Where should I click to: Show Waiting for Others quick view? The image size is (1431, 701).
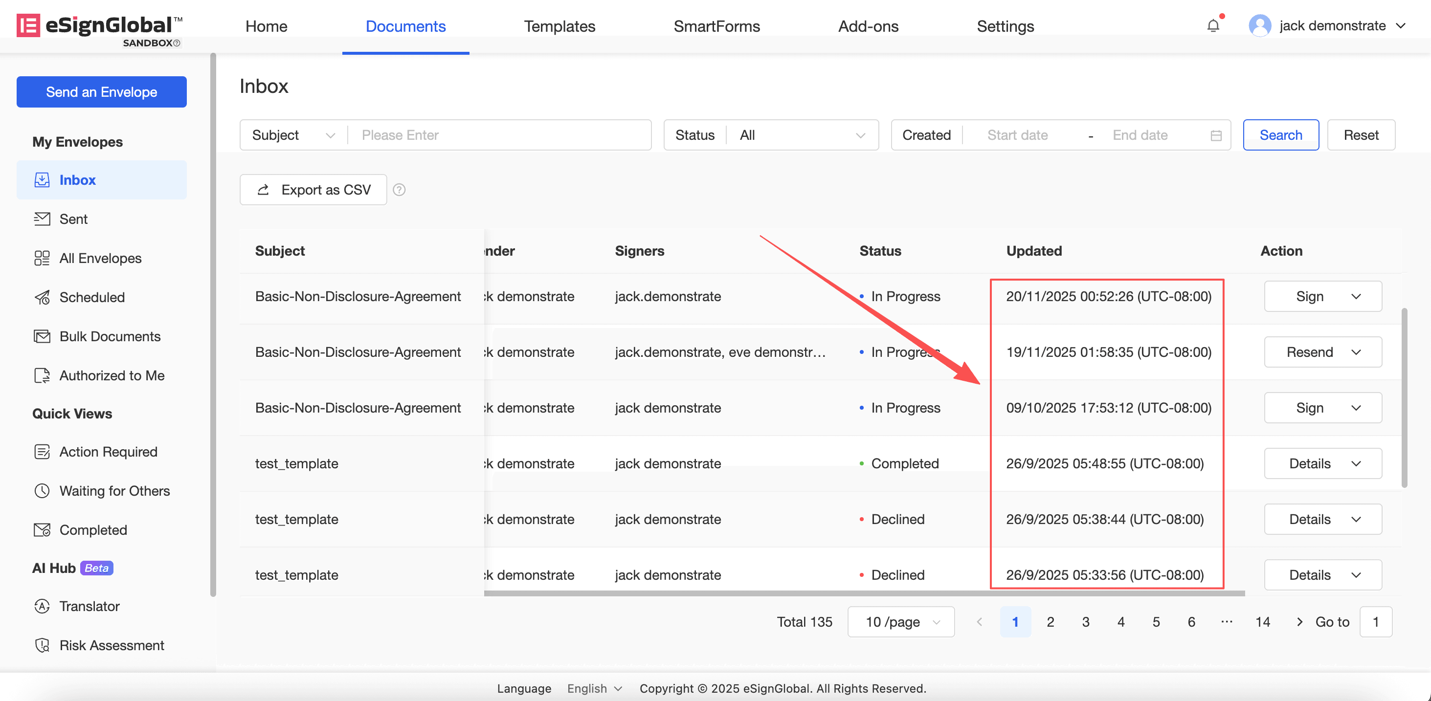coord(114,490)
